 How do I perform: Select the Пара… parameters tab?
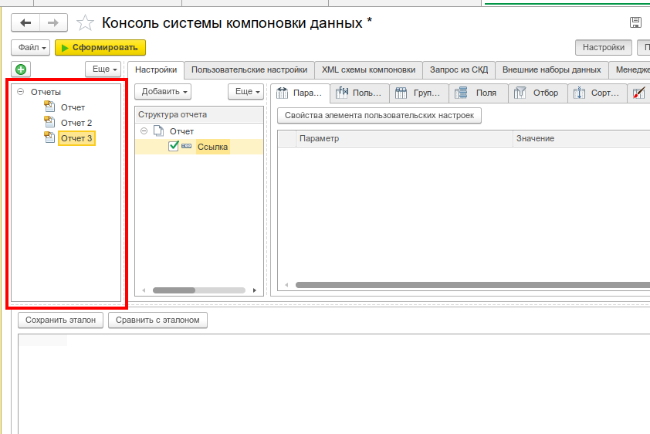point(300,93)
